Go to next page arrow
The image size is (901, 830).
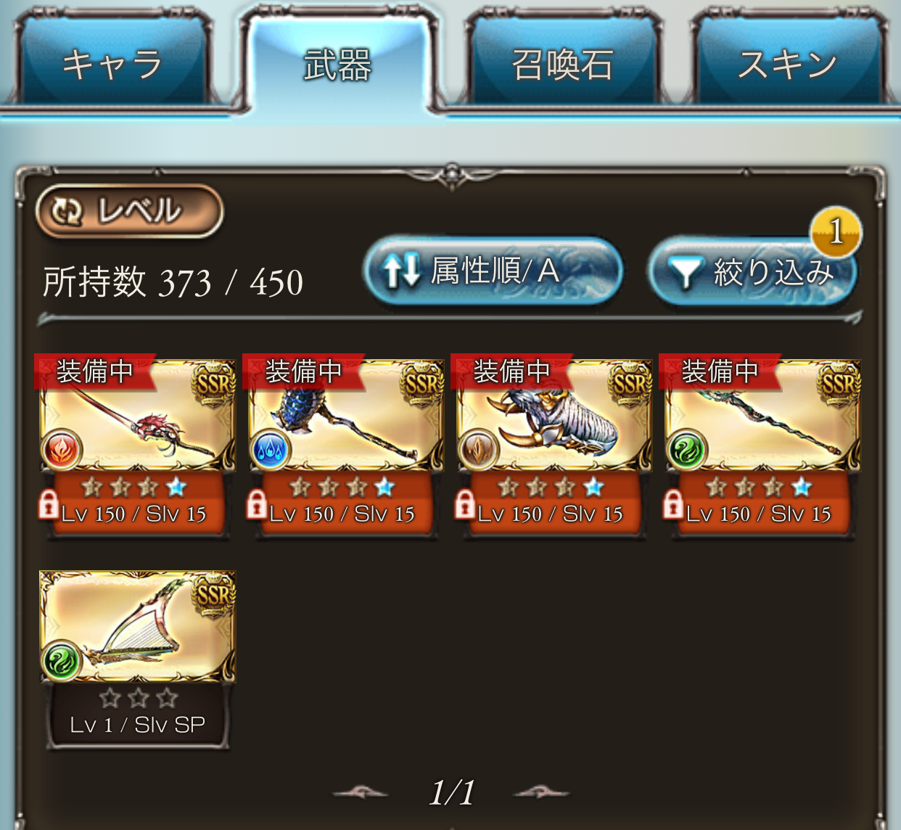[x=541, y=793]
